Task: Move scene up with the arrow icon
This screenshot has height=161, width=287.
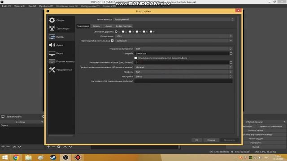Action: coord(14,147)
